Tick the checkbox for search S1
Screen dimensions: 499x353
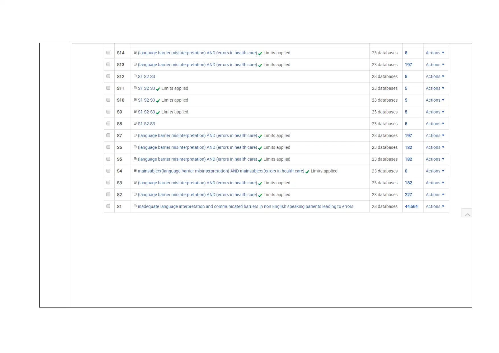pos(108,206)
